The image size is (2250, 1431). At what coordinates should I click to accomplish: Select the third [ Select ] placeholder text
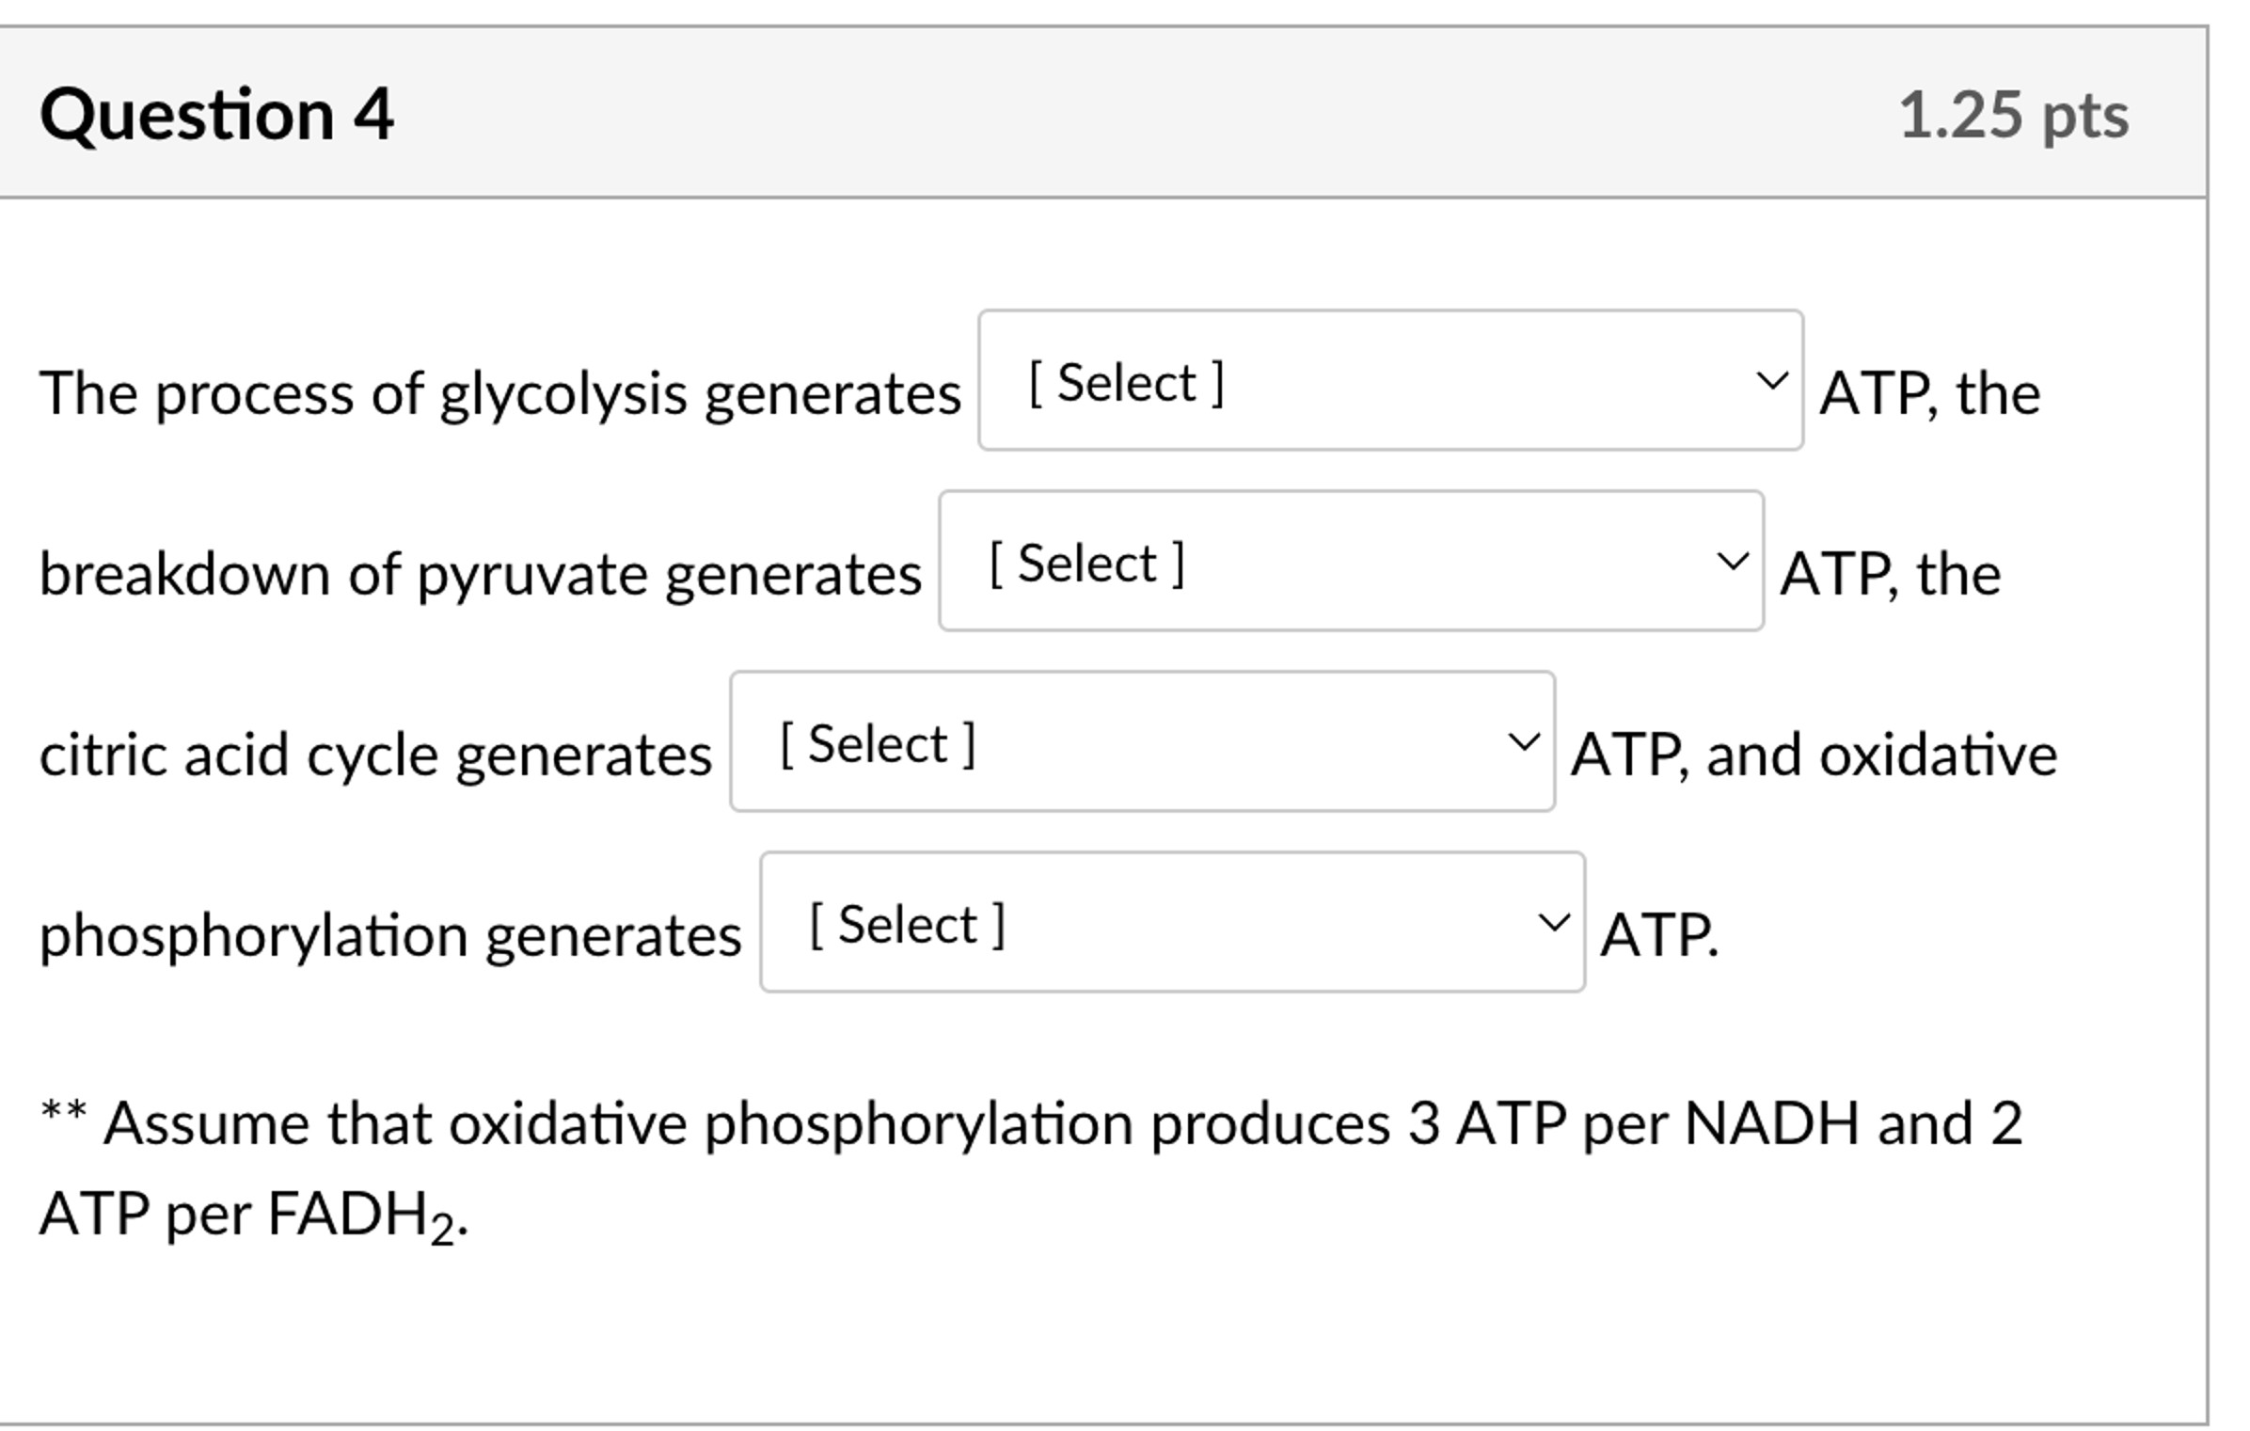(x=878, y=742)
